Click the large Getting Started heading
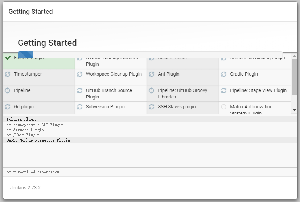 click(x=47, y=43)
